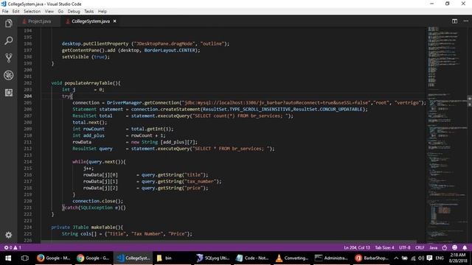Change indentation via Tab Size: 4
Image resolution: width=472 pixels, height=265 pixels.
click(x=384, y=247)
